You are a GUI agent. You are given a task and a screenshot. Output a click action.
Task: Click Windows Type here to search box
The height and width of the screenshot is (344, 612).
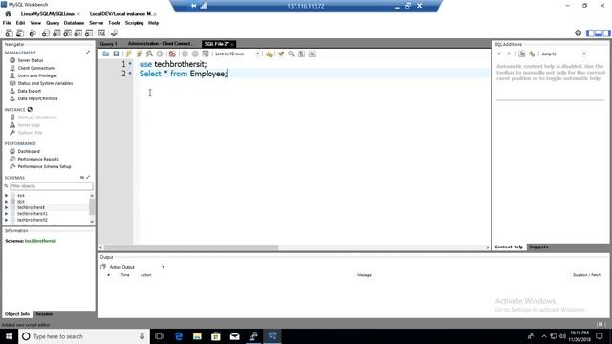pyautogui.click(x=84, y=336)
